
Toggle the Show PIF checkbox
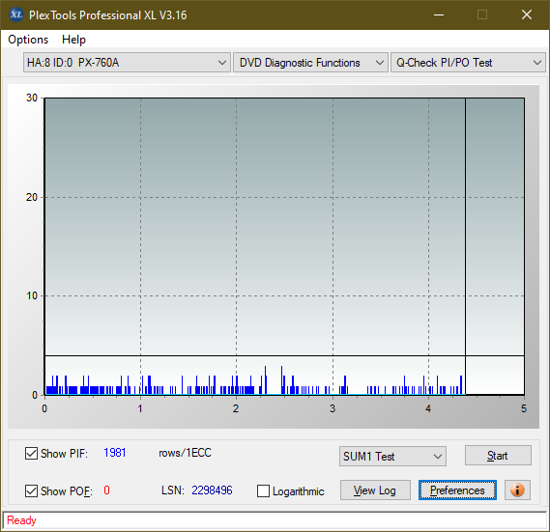(31, 453)
